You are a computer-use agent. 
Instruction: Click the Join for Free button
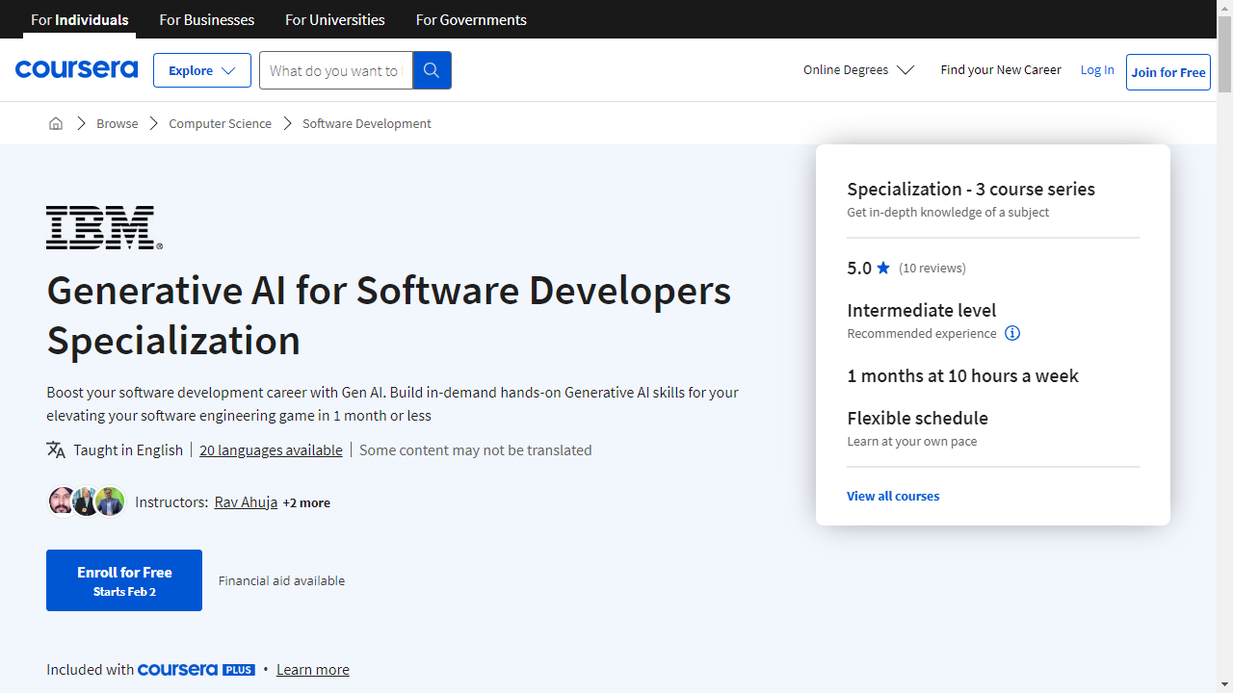tap(1168, 72)
